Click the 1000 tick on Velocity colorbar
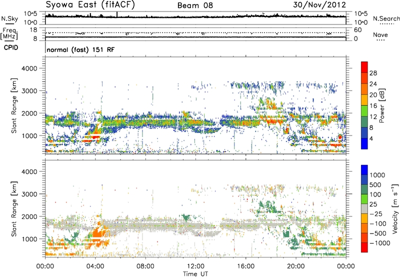The height and width of the screenshot is (277, 400). pyautogui.click(x=377, y=175)
